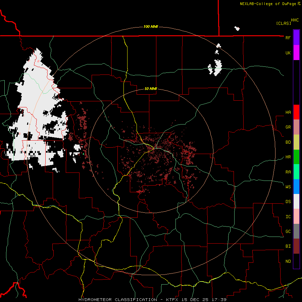The image size is (302, 302).
Task: Click the RF purple legend swatch
Action: 296,38
